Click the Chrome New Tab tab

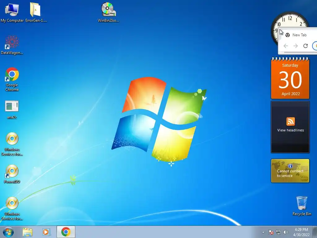point(299,35)
